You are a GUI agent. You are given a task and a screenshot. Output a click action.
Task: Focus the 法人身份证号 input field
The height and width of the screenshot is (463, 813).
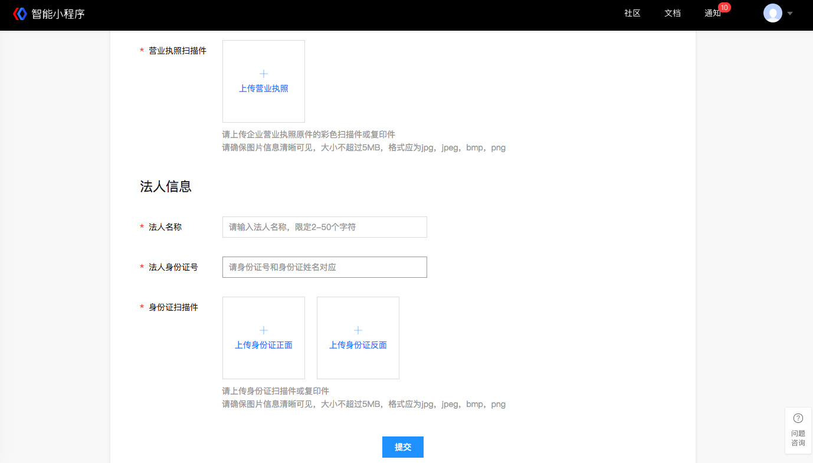tap(324, 267)
